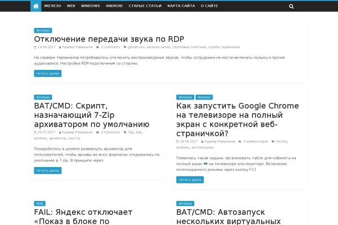
Task: Click the windows server tag
Action: click(x=158, y=47)
